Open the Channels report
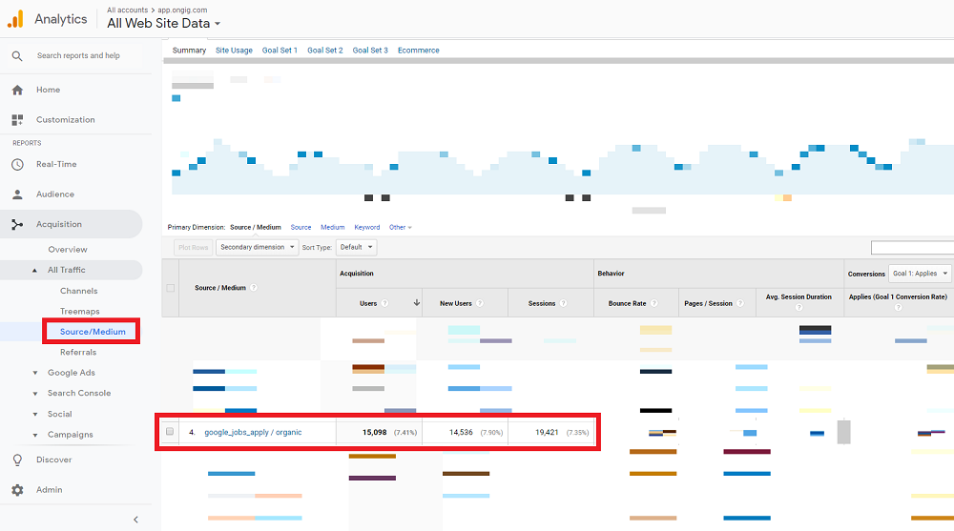 click(78, 291)
